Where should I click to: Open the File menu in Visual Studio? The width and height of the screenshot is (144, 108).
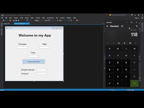coord(2,18)
